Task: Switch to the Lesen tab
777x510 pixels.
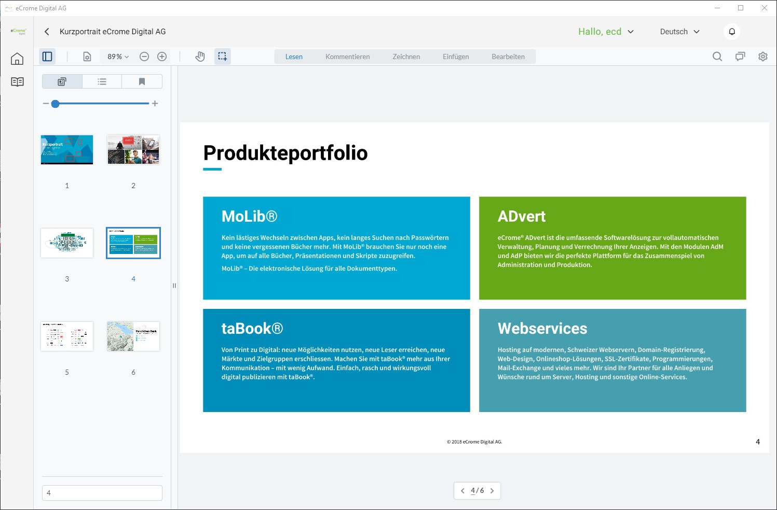Action: point(294,56)
